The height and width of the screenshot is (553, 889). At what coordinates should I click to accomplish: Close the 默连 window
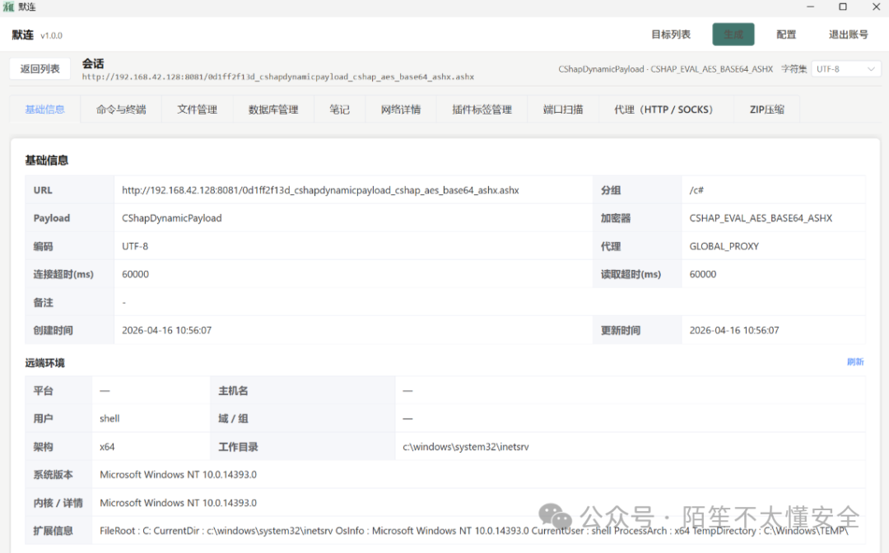[876, 7]
